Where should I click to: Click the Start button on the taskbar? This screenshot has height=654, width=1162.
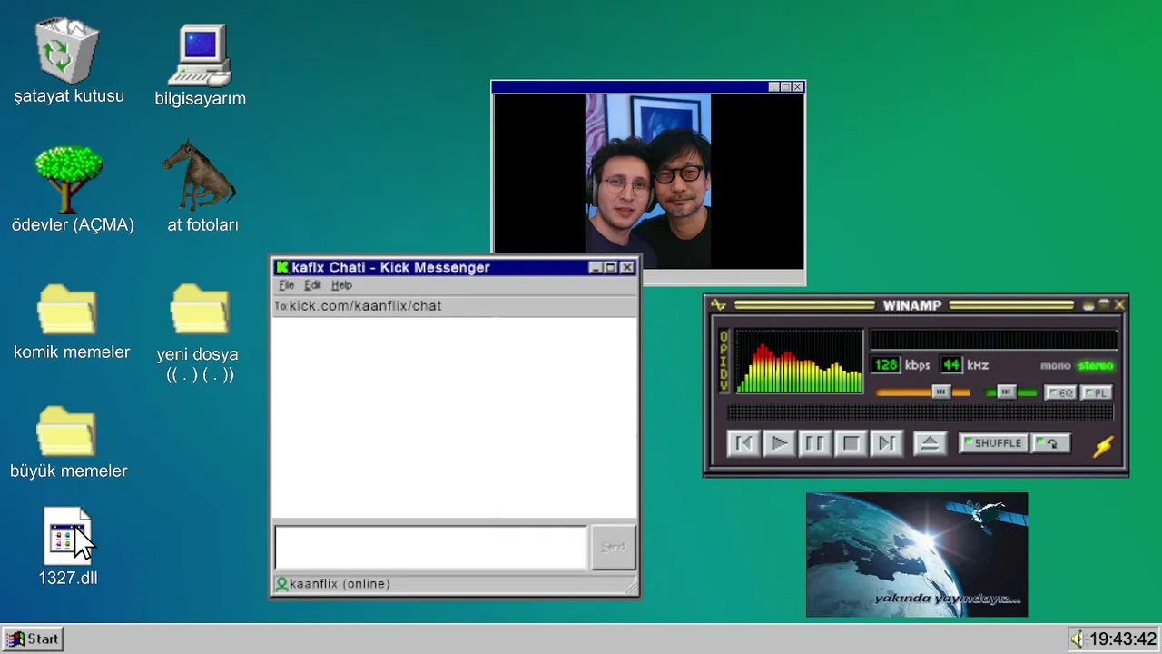(34, 639)
